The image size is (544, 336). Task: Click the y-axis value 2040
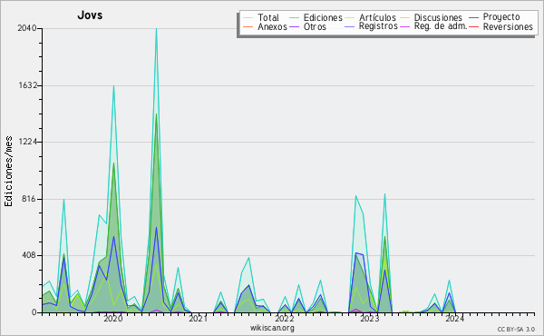click(27, 28)
